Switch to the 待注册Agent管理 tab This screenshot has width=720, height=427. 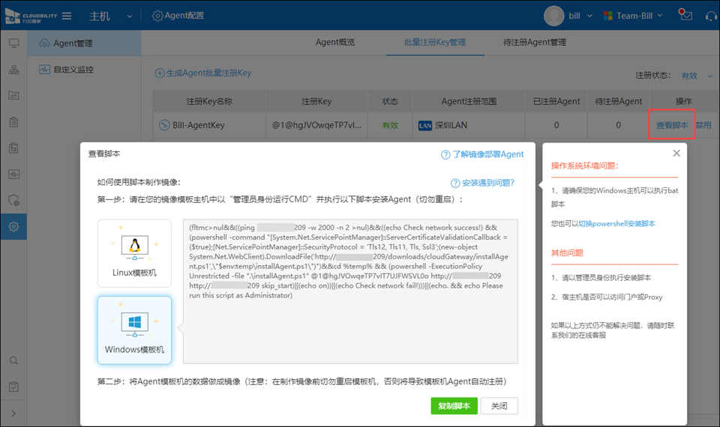coord(535,43)
